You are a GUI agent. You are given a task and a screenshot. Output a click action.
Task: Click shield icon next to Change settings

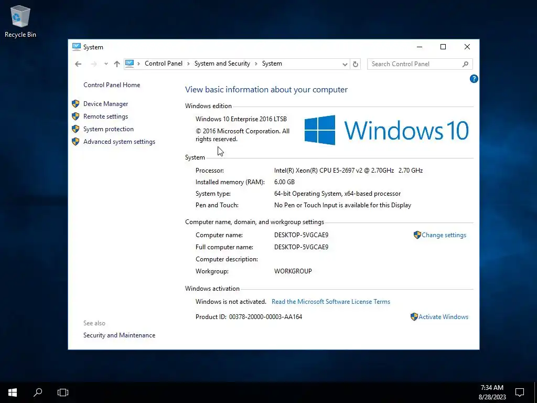pyautogui.click(x=417, y=235)
